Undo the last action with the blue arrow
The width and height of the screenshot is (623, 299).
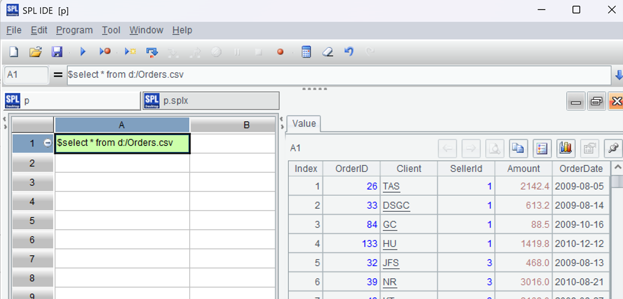349,52
